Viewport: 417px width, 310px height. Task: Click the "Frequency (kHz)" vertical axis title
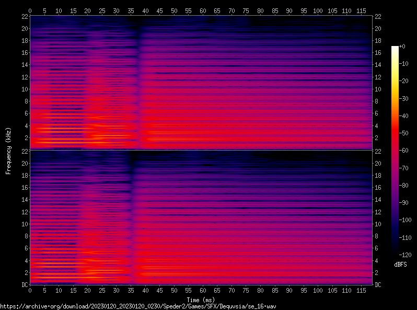click(x=8, y=150)
